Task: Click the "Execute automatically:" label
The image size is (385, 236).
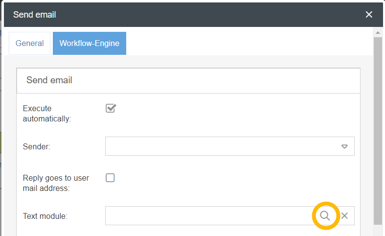Action: tap(47, 113)
